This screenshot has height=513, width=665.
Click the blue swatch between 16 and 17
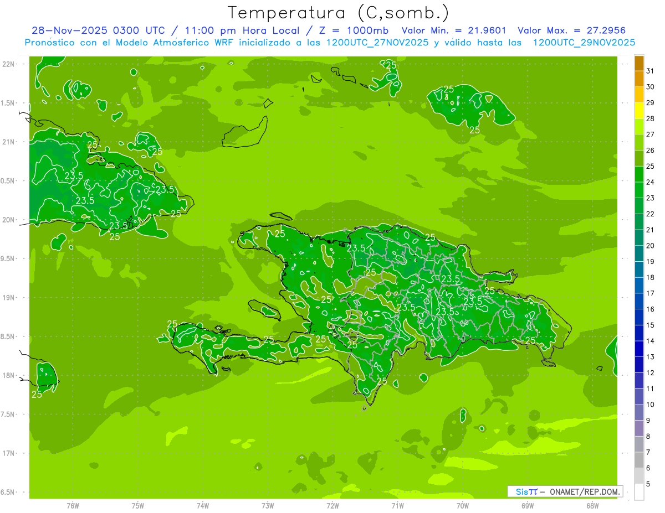tap(639, 301)
